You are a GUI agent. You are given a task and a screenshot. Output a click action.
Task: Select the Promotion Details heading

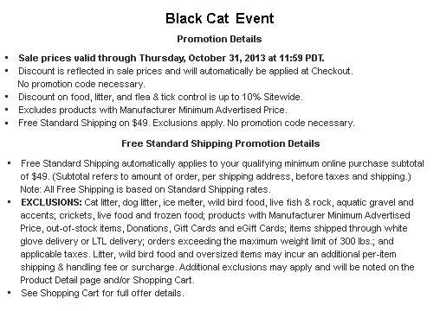tap(219, 39)
